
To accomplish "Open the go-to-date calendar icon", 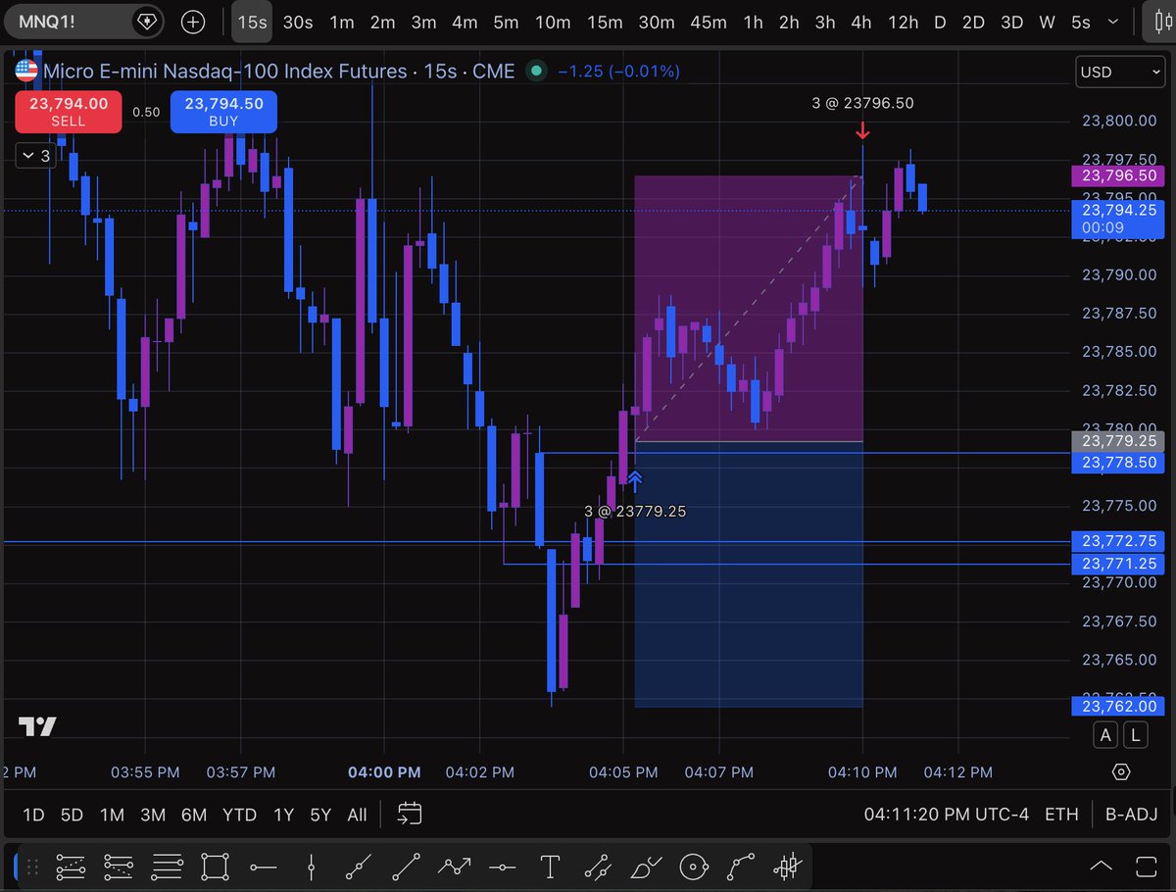I will [410, 814].
